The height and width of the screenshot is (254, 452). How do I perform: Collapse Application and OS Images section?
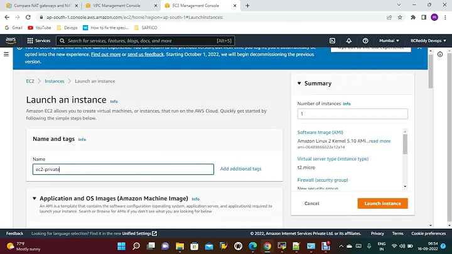35,198
